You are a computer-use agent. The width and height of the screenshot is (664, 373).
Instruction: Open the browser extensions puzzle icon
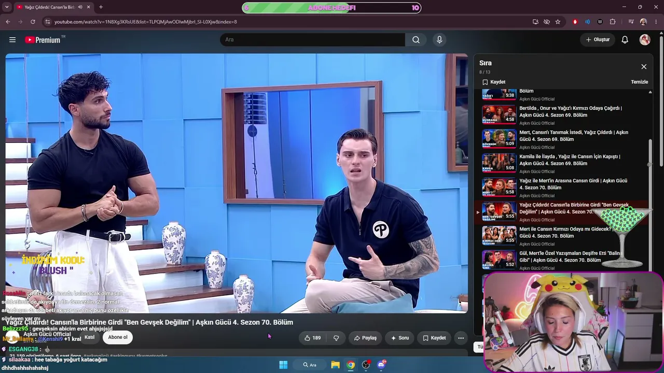click(x=613, y=22)
